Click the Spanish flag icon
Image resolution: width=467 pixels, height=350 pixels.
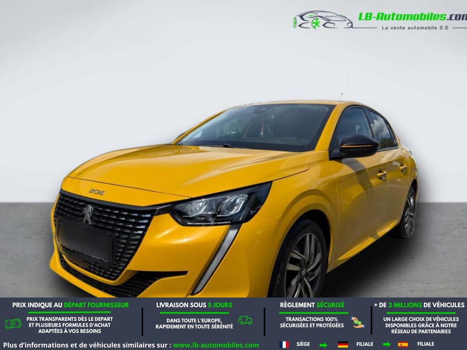tap(403, 345)
